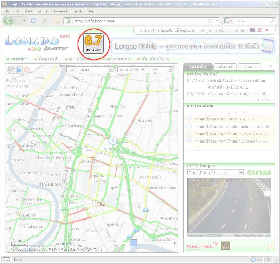This screenshot has width=280, height=264.
Task: Collapse the CCTV Images panel
Action: click(271, 166)
